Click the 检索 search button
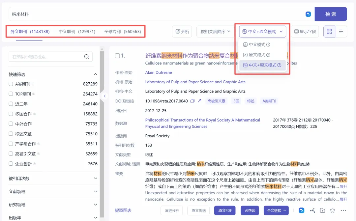 click(331, 14)
